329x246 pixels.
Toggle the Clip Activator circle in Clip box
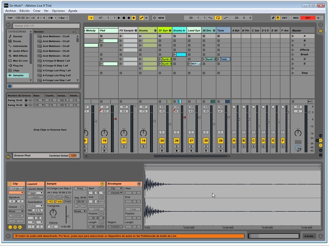(10, 184)
